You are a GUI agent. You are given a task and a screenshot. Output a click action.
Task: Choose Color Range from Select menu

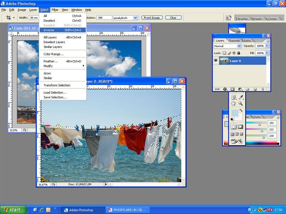tap(63, 54)
